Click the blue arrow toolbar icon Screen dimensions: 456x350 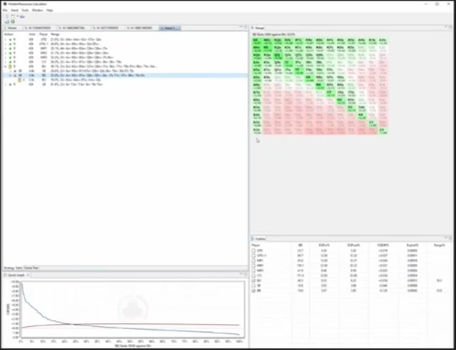tap(7, 21)
